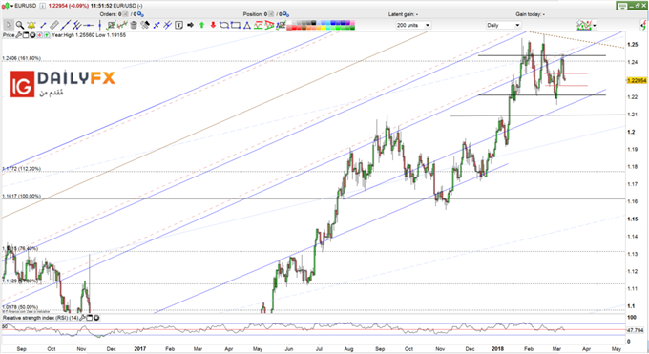Select the grey ruler measuring tool
Image resolution: width=649 pixels, height=354 pixels.
tap(54, 25)
